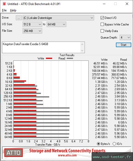The image size is (133, 161).
Task: Click the 3.84 GB/s read value
Action: [x=121, y=96]
